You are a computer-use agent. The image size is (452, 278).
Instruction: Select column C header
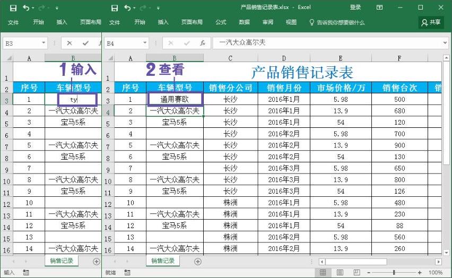pos(230,58)
